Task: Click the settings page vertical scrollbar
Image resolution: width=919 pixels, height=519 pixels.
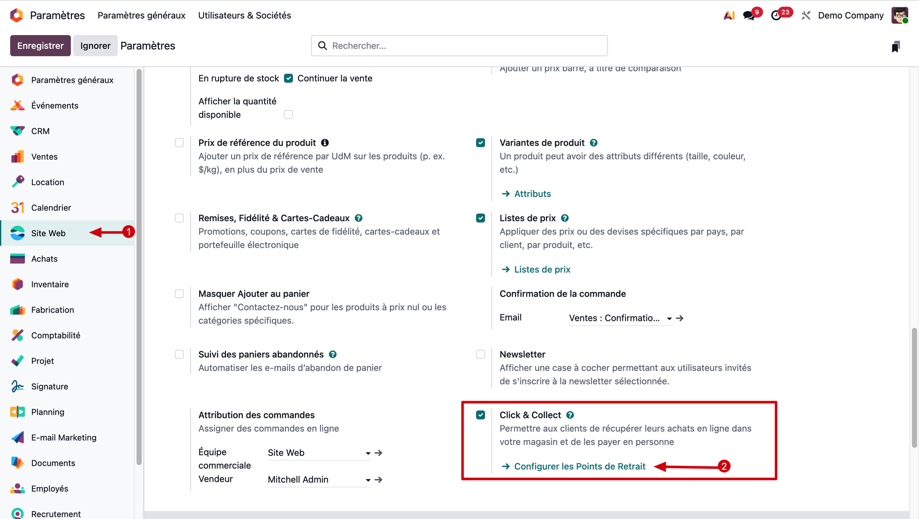Action: [x=914, y=388]
